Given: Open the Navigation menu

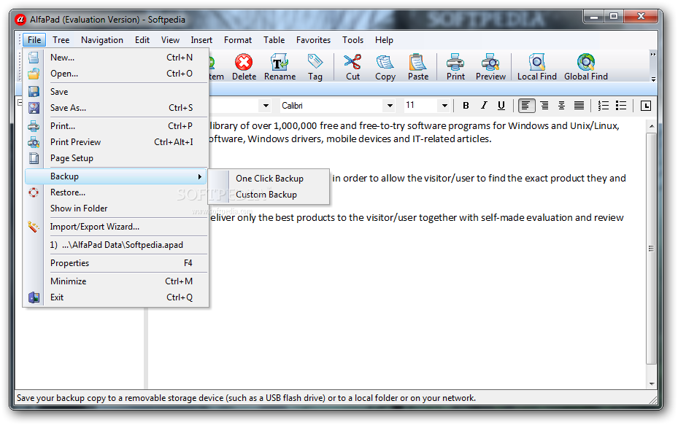Looking at the screenshot, I should coord(102,40).
